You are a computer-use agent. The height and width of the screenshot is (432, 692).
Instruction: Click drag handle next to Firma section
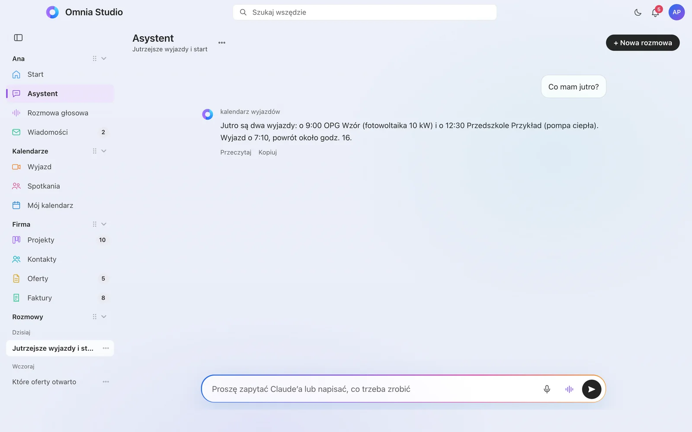click(x=94, y=224)
